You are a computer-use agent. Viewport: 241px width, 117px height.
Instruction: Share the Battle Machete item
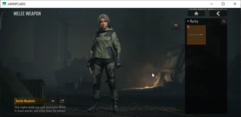tap(62, 101)
